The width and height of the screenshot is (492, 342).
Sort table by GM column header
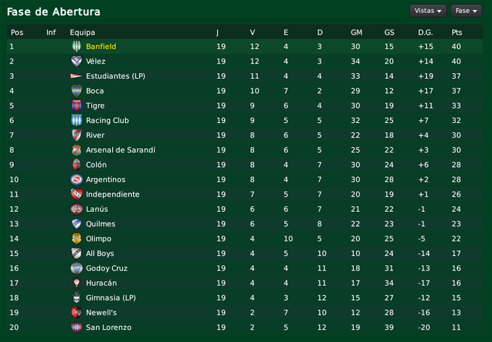(356, 33)
